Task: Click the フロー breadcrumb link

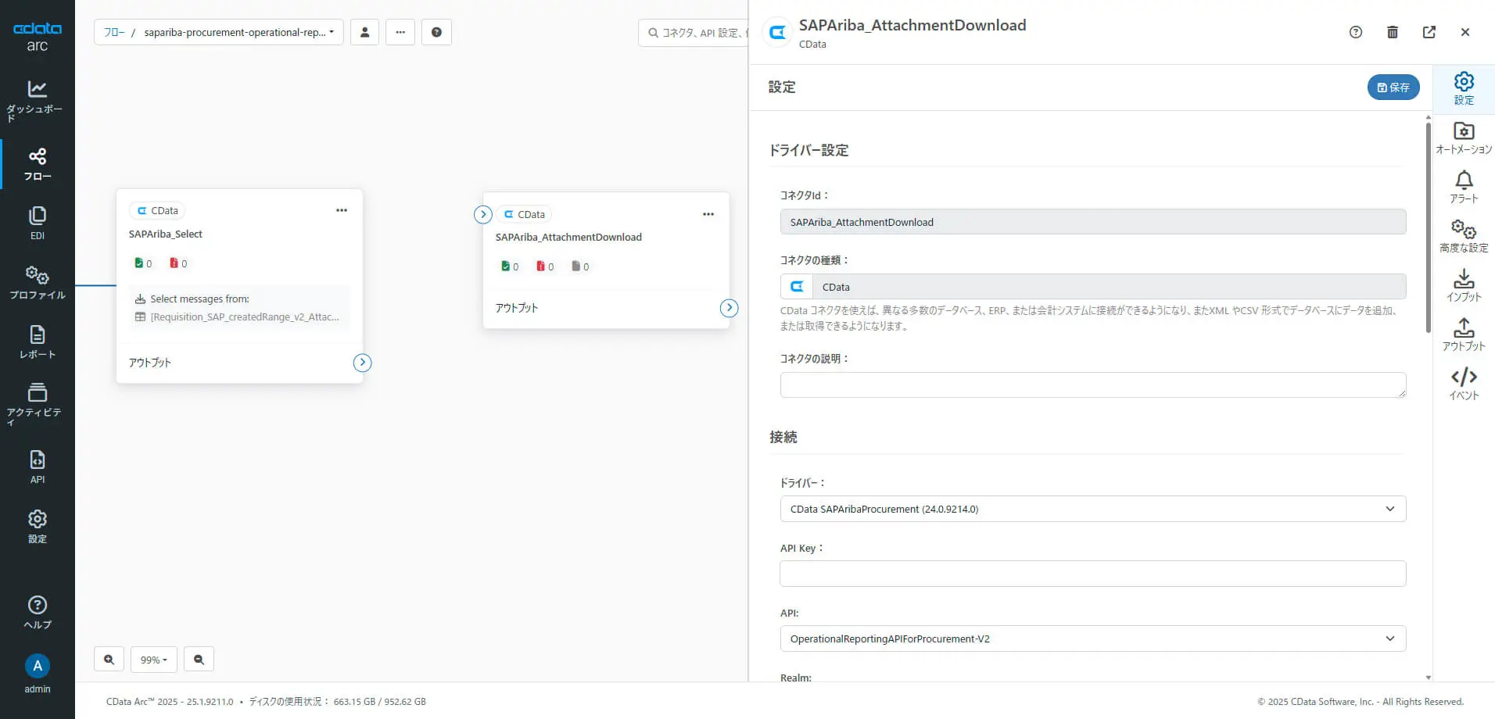Action: pos(114,32)
